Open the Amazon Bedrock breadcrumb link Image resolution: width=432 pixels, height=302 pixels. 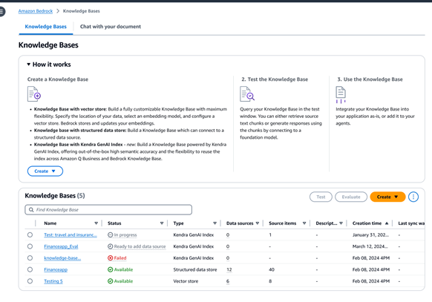pyautogui.click(x=36, y=11)
